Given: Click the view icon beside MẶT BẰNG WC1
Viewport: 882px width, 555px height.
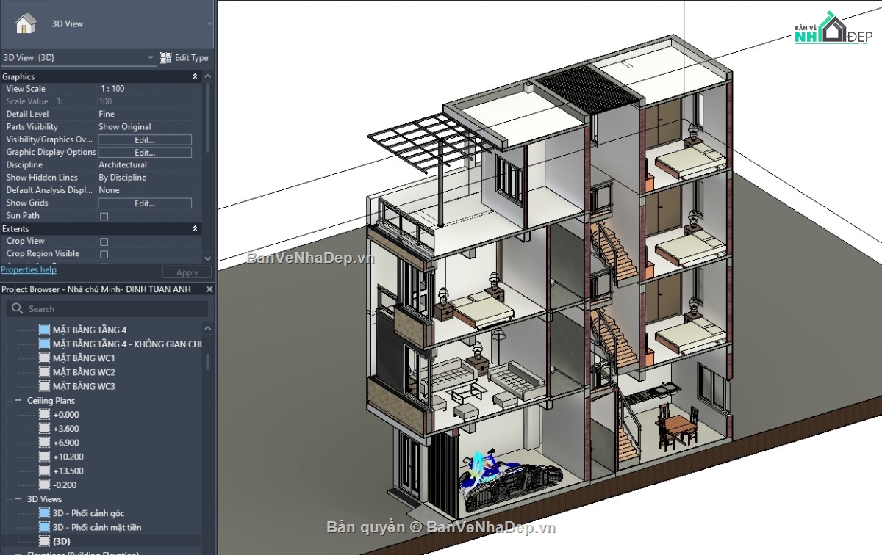Looking at the screenshot, I should tap(44, 358).
